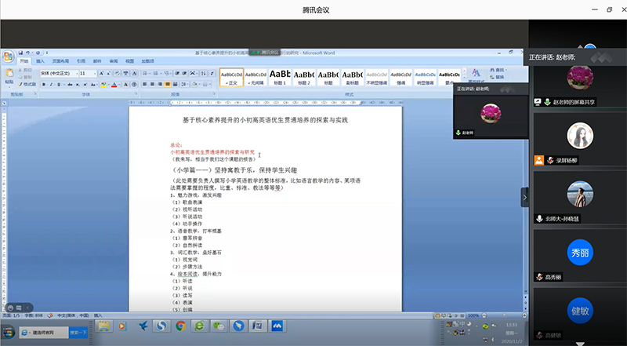This screenshot has height=346, width=627.
Task: Switch to the 视图 ribbon tab
Action: tap(130, 60)
